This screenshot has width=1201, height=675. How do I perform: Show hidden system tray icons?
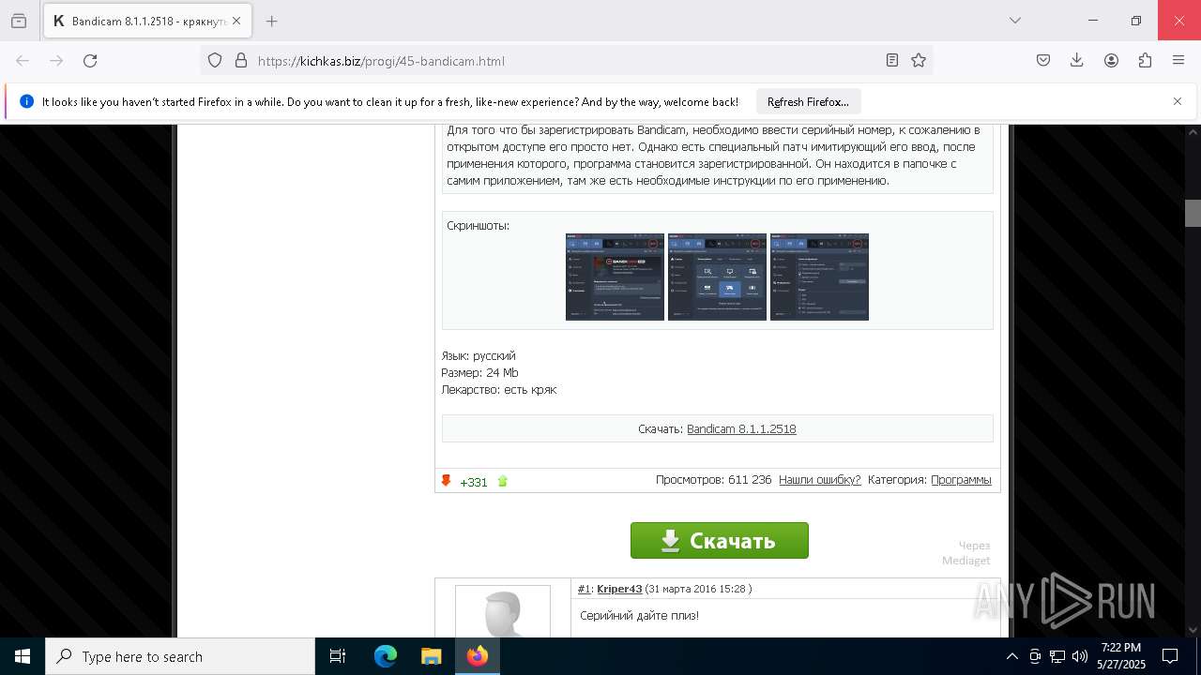(x=1011, y=656)
